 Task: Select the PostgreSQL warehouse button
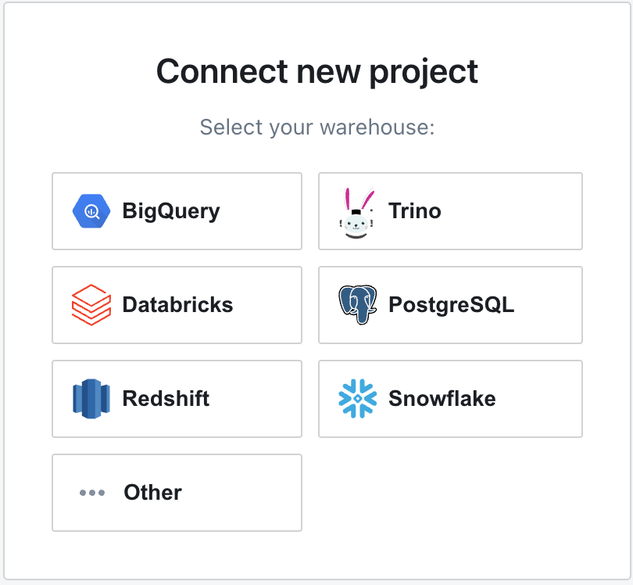pyautogui.click(x=451, y=305)
